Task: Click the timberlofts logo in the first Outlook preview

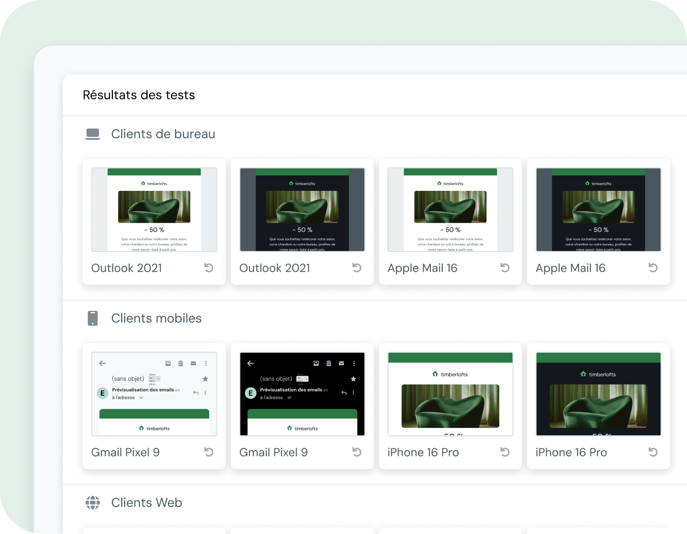Action: (154, 184)
